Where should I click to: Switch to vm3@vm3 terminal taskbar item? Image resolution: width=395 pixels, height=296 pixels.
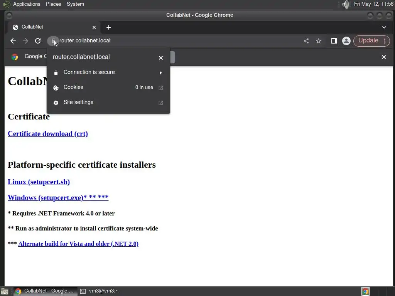click(x=100, y=291)
